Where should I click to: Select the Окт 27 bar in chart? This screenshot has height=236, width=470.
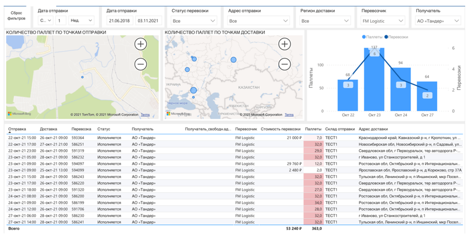click(427, 96)
